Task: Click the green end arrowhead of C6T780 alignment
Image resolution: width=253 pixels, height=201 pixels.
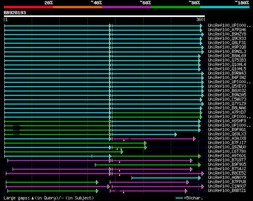Action: (122, 152)
